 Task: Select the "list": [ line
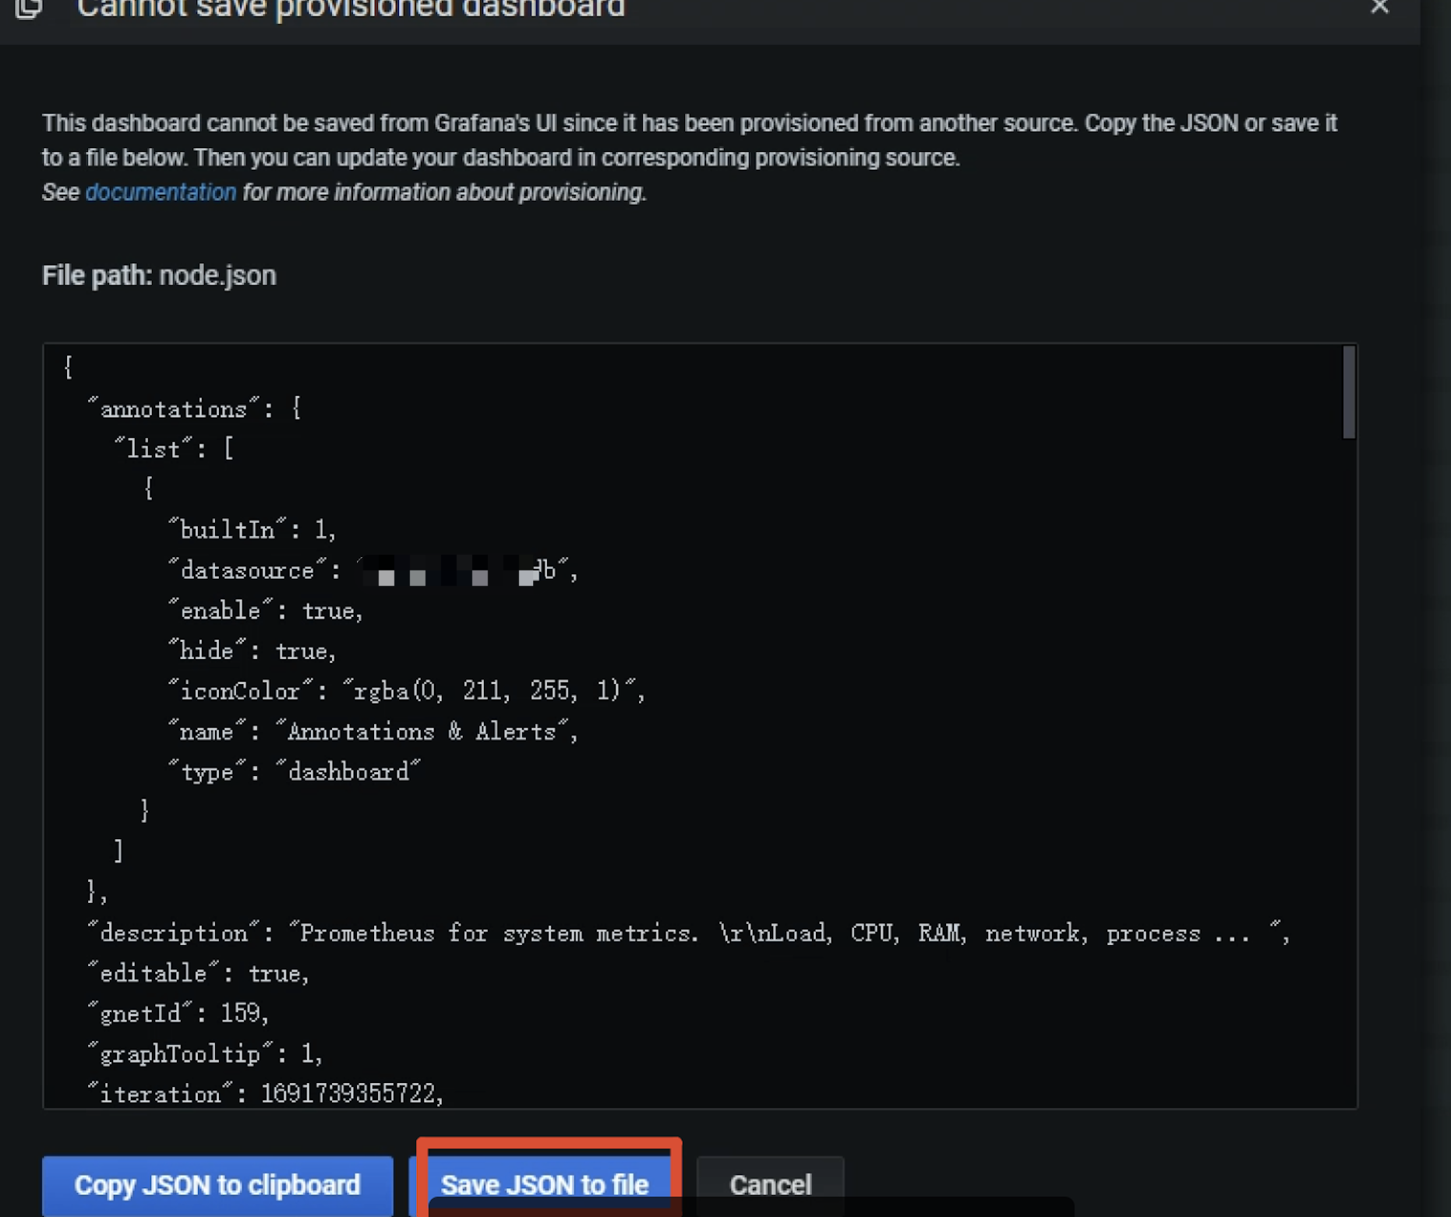pos(173,449)
